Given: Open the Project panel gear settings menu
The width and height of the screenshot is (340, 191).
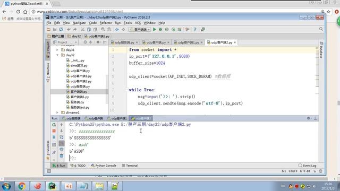Looking at the screenshot, I should click(x=98, y=42).
